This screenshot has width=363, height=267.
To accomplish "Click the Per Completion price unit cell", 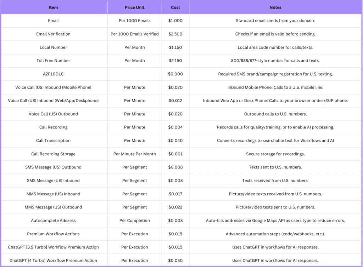I will coord(134,221).
